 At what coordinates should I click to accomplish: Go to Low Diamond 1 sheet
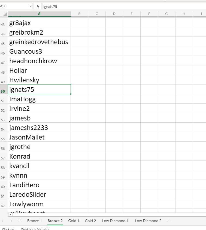pos(115,221)
